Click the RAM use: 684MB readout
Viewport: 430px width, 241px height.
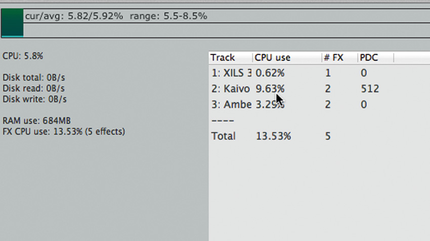click(36, 120)
